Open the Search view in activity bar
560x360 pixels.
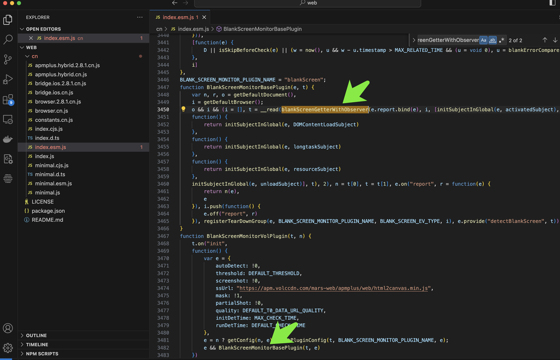[8, 39]
